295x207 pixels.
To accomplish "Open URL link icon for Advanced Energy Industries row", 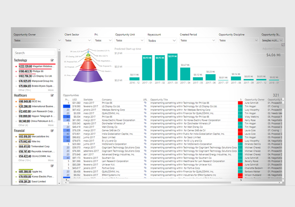I will (x=145, y=154).
